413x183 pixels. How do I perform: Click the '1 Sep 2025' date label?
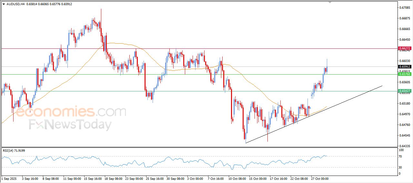tap(9, 178)
